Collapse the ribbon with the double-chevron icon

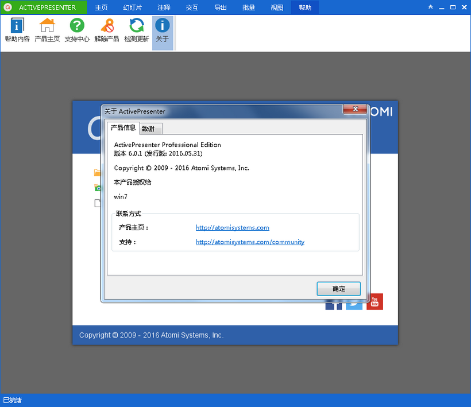430,7
